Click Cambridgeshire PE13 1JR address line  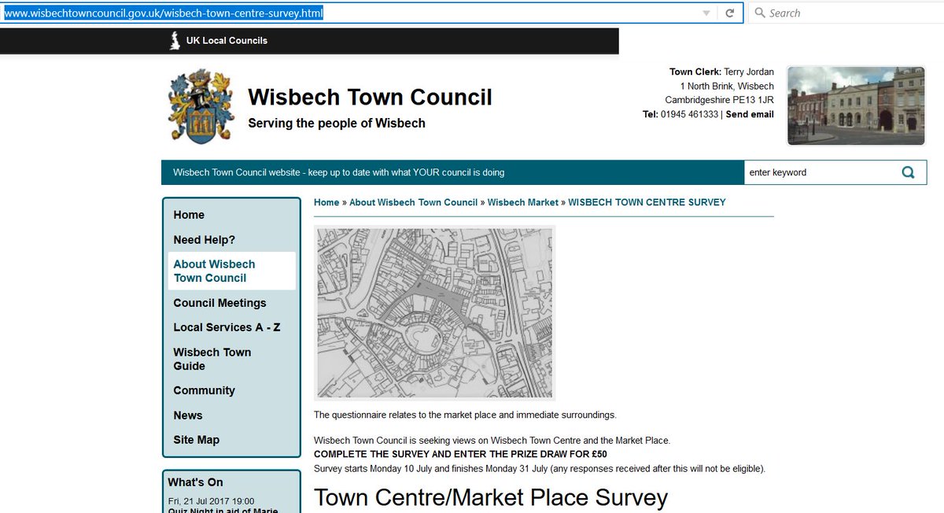pos(720,101)
